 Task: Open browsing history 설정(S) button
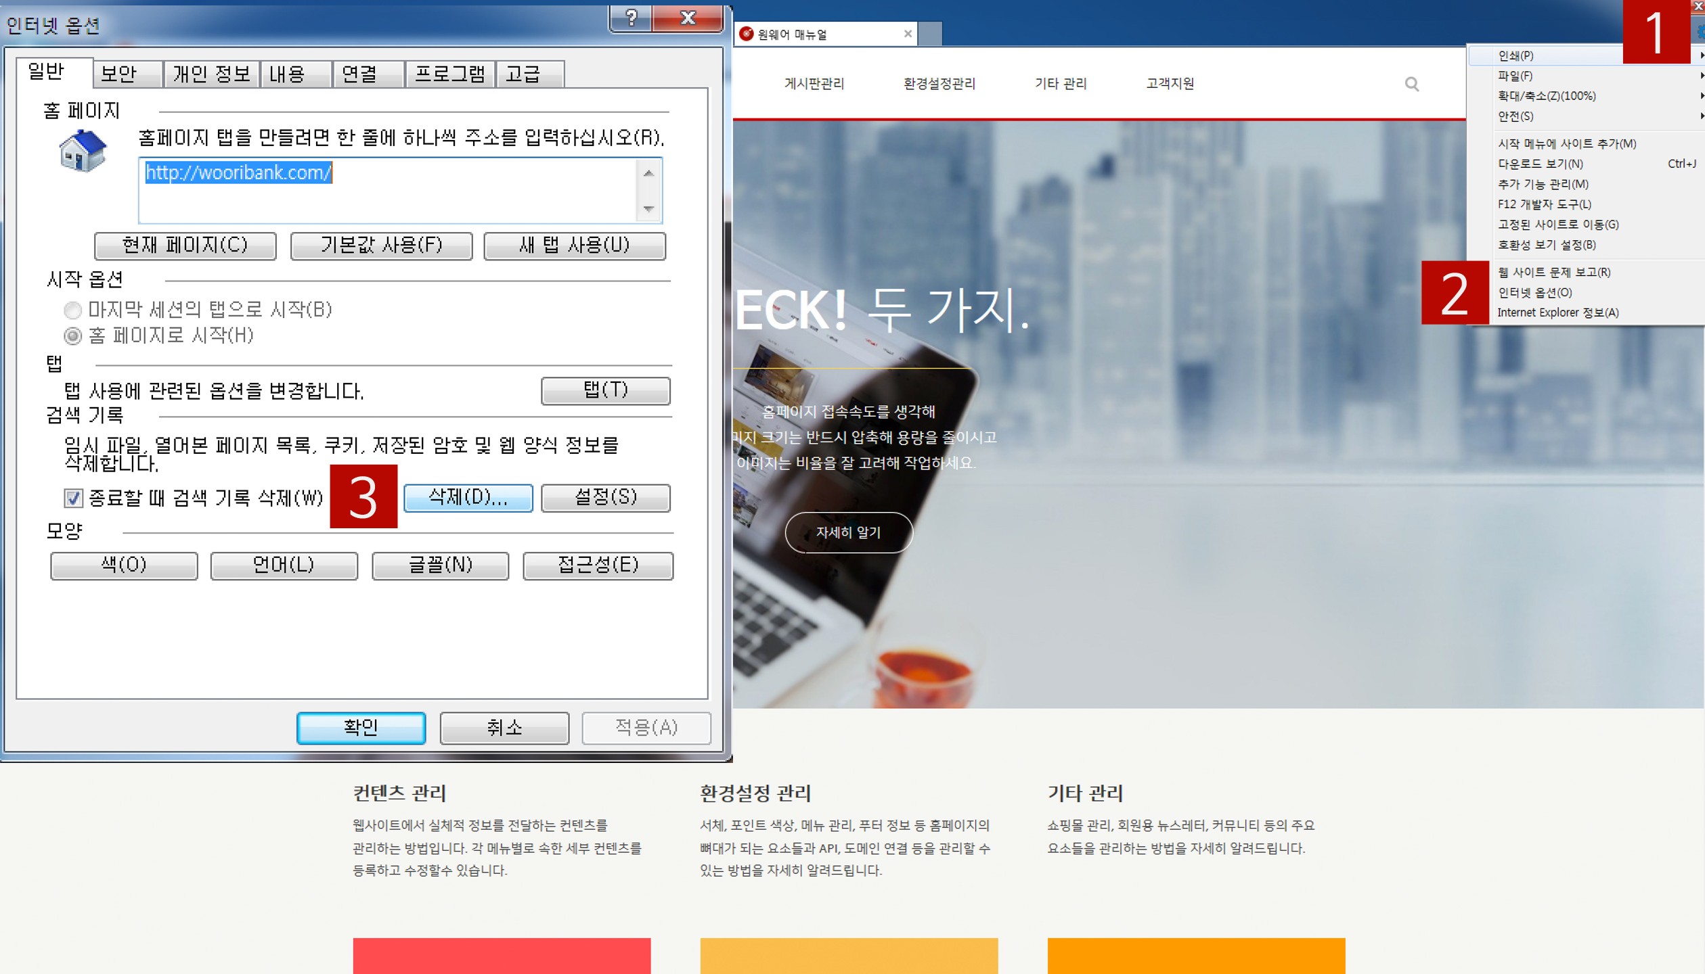point(606,498)
